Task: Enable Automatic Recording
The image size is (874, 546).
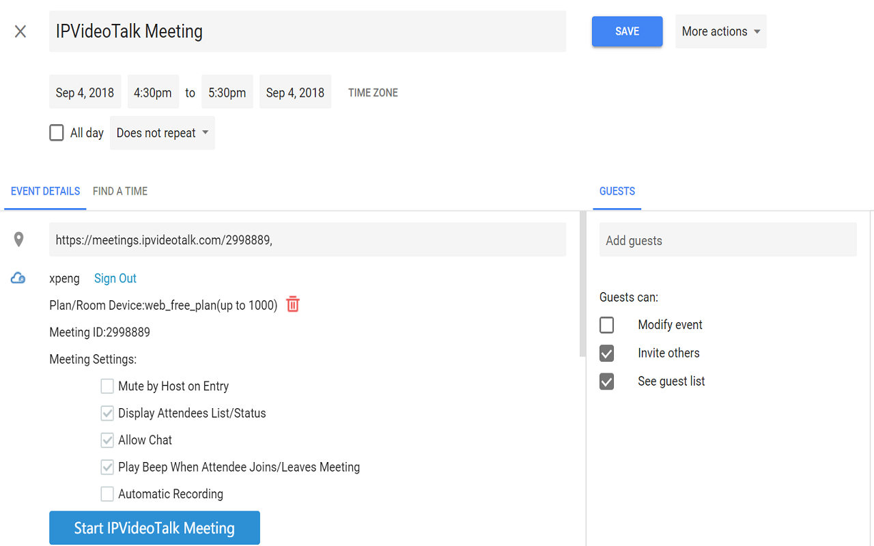Action: [107, 493]
